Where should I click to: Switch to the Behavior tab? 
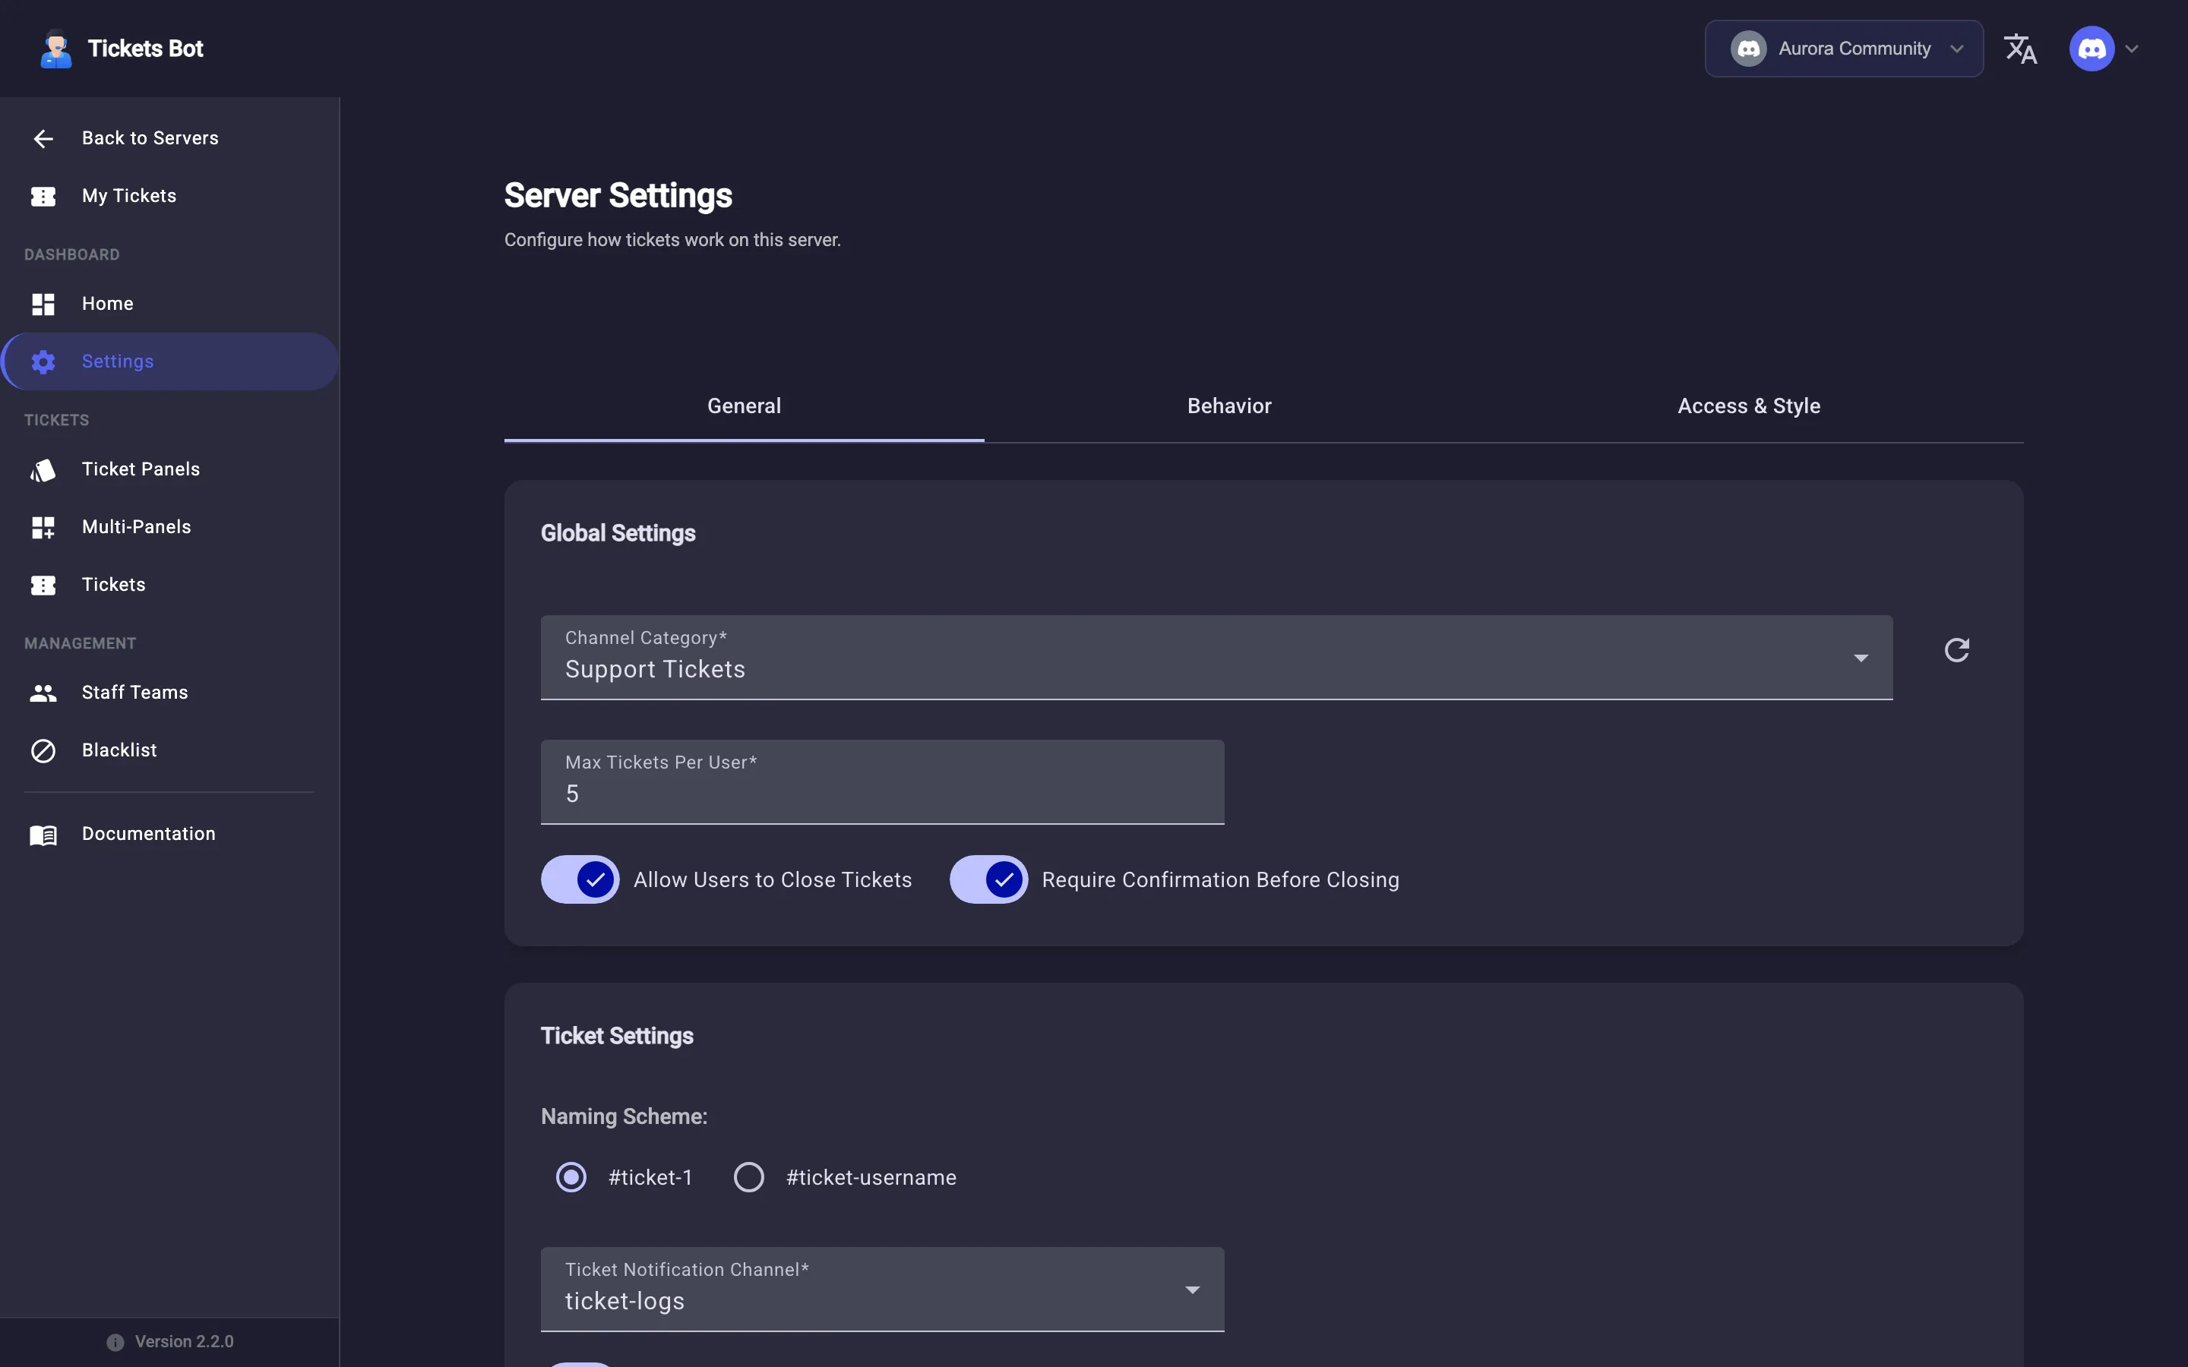(1228, 407)
